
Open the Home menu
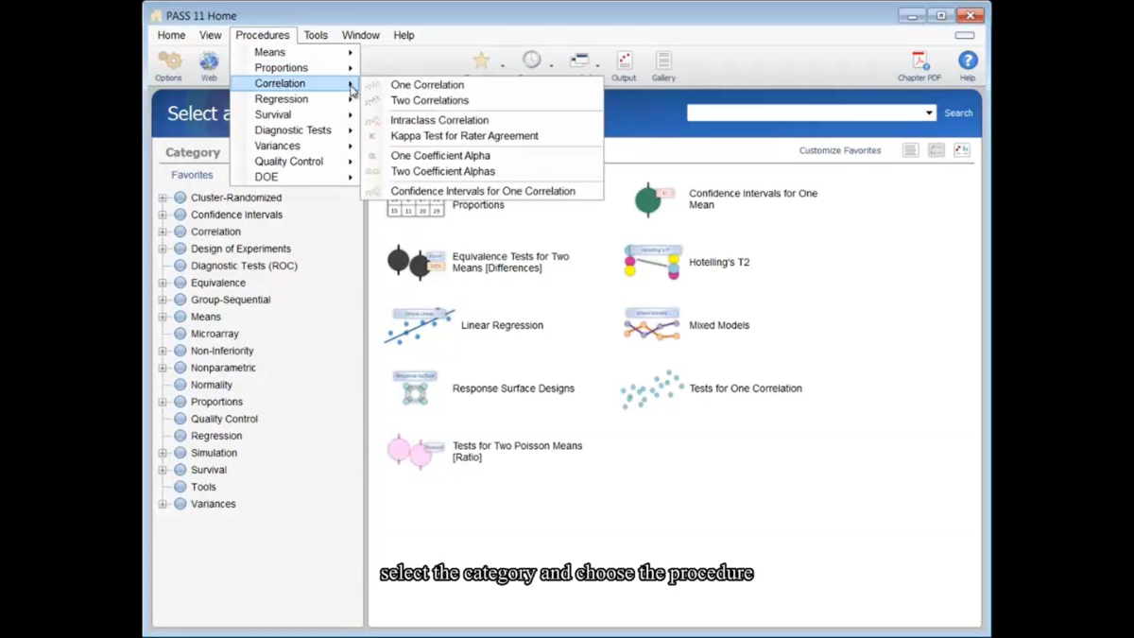point(171,35)
